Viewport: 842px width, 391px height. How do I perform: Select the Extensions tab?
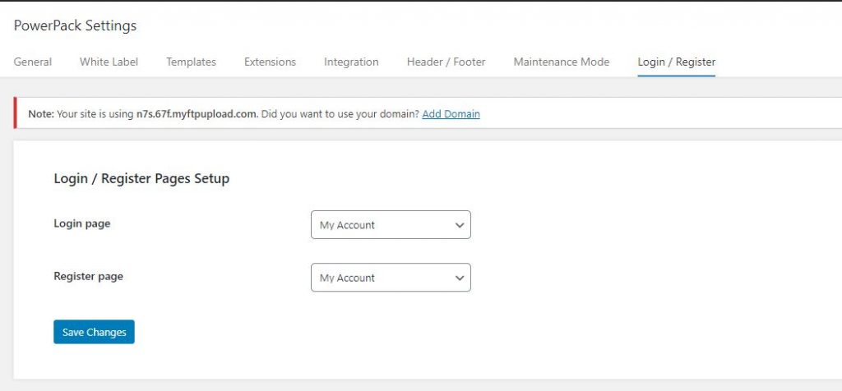[270, 62]
